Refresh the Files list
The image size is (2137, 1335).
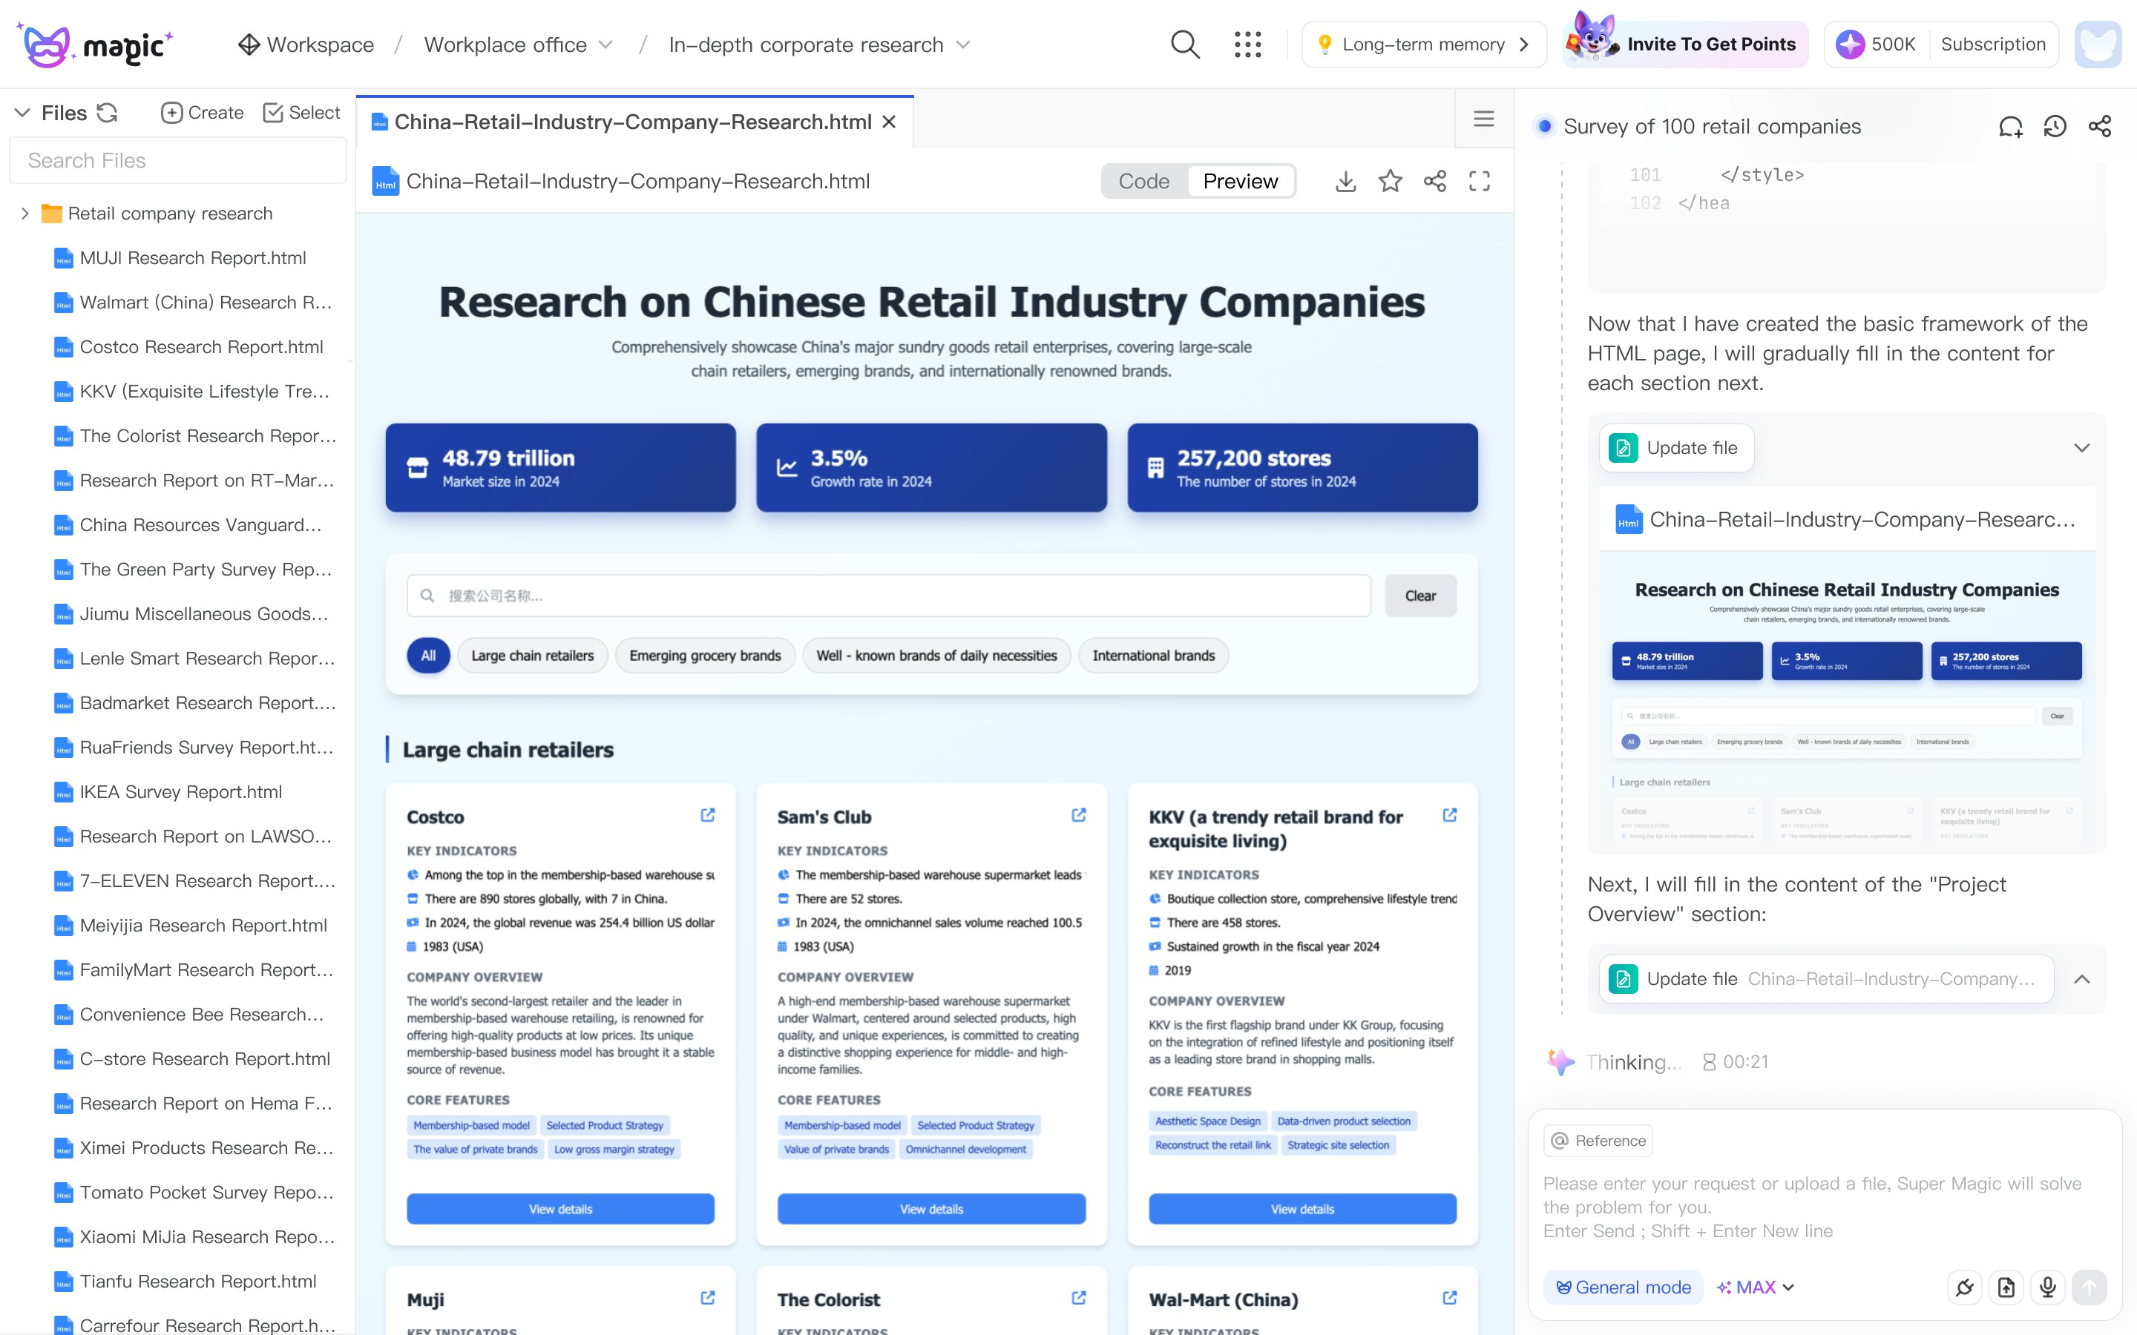[x=107, y=112]
